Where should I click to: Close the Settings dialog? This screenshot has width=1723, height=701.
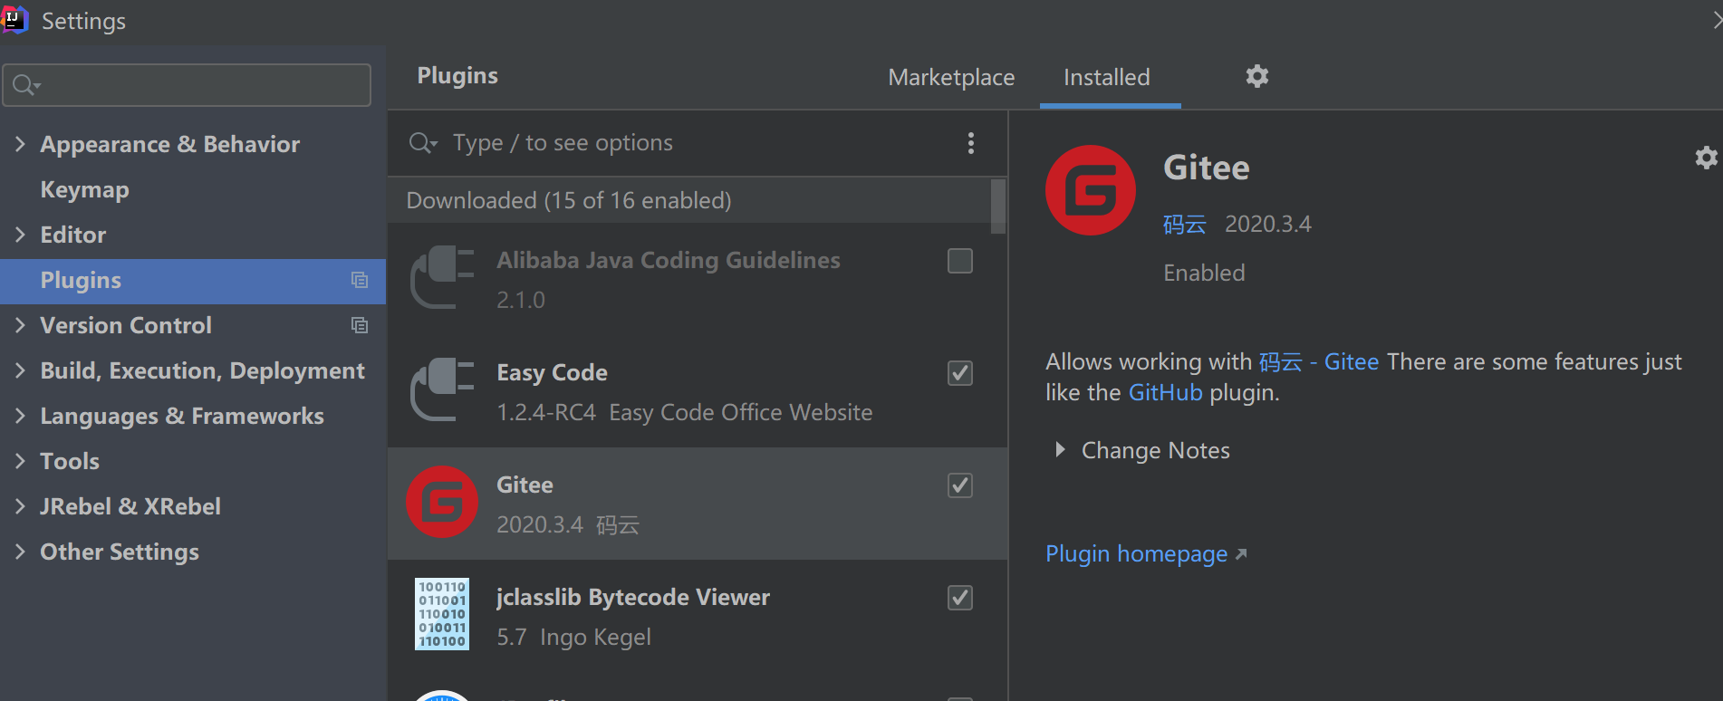point(1717,20)
